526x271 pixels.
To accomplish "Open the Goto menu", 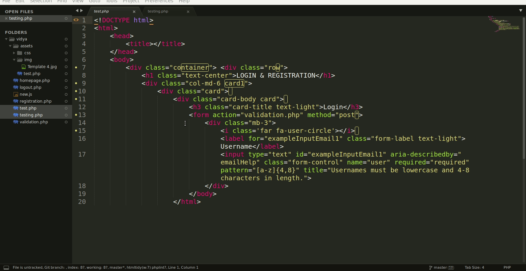I will coord(94,1).
